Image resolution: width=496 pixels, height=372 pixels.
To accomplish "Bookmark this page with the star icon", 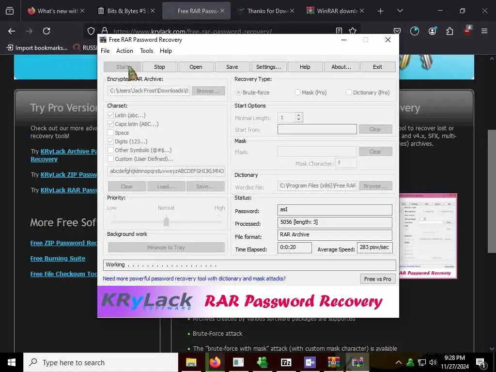I will (353, 31).
